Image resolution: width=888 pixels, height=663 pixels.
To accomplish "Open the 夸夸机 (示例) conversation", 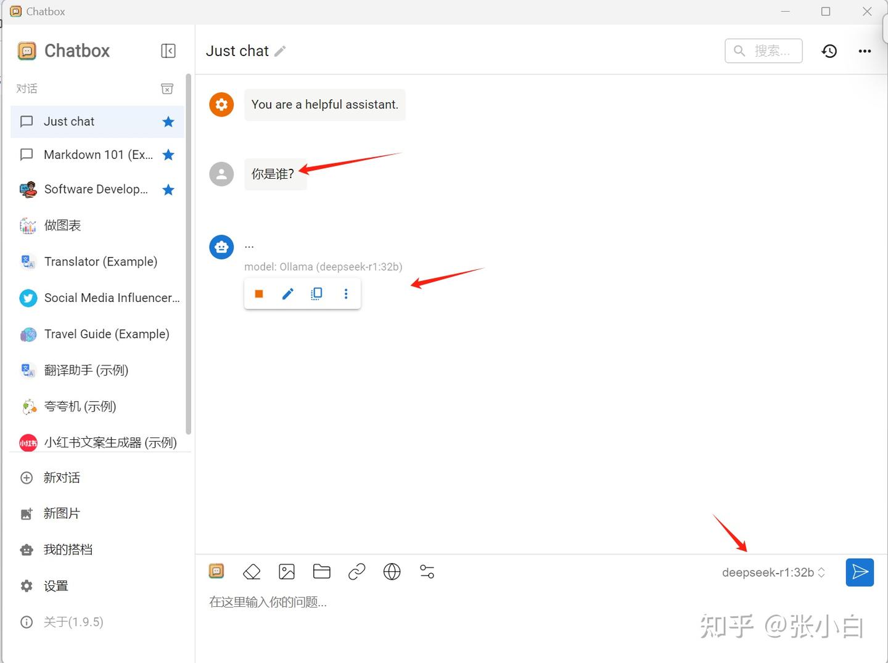I will pos(97,407).
